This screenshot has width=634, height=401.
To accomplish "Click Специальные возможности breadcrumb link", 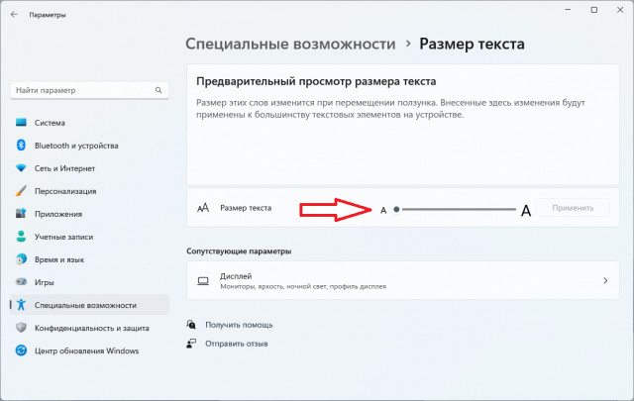I will pos(291,44).
